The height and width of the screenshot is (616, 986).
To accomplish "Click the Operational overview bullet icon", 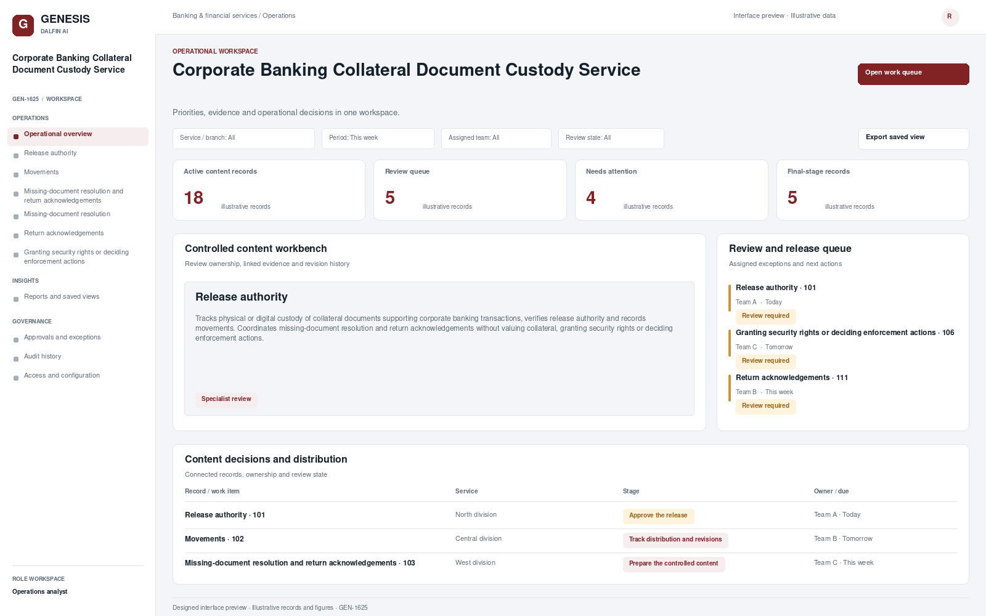I will (x=16, y=137).
